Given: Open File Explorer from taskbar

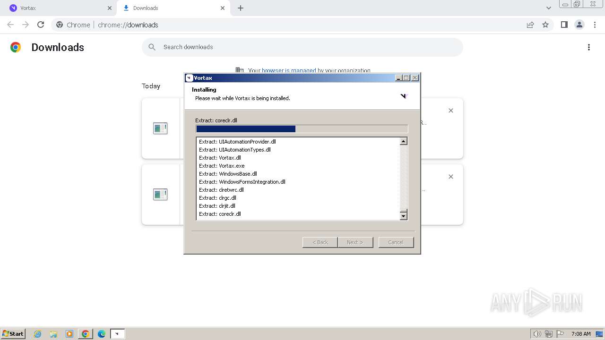Looking at the screenshot, I should [53, 334].
